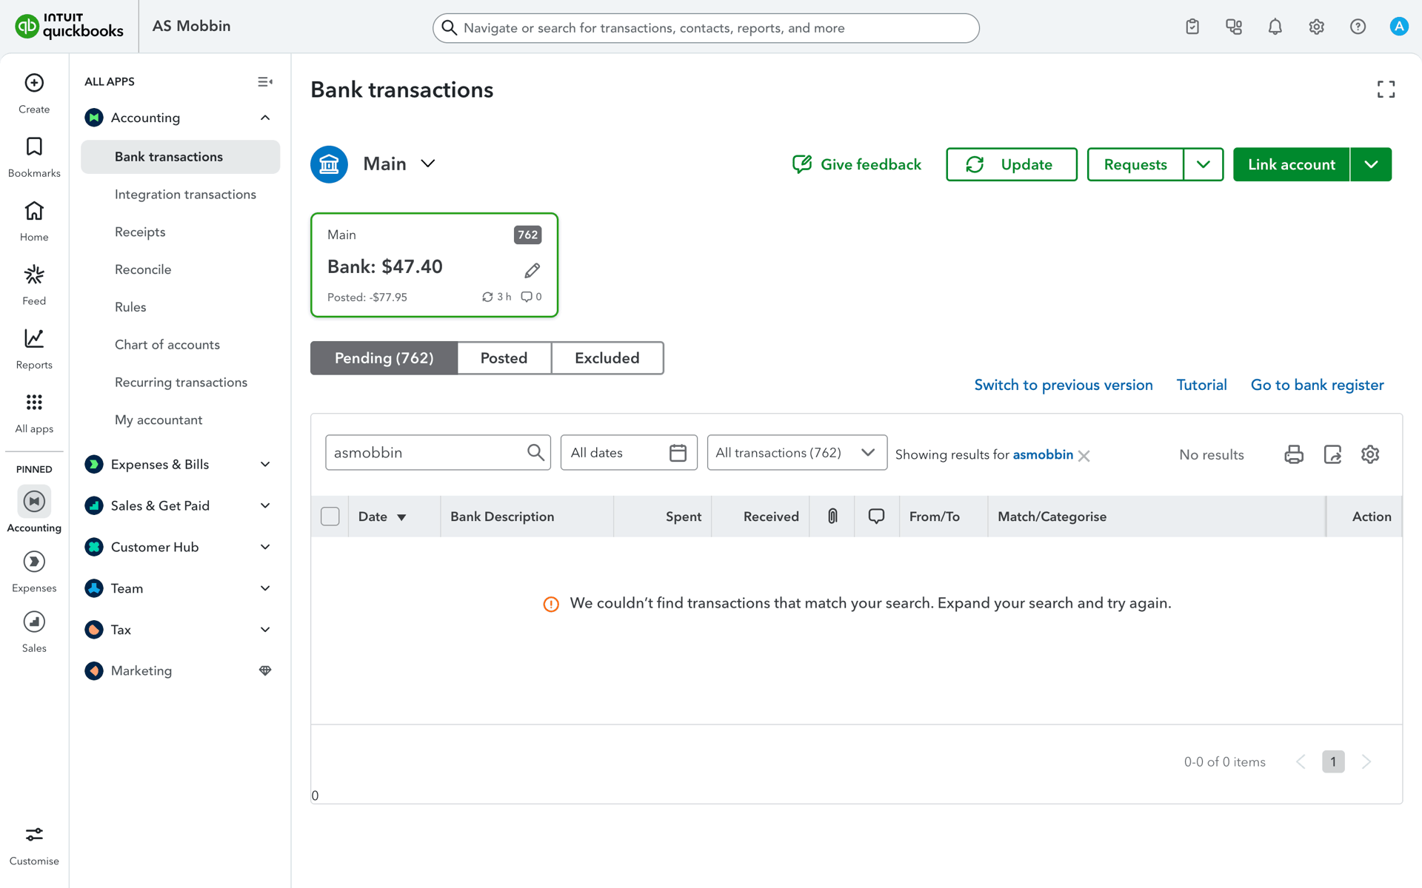
Task: Open the Create menu icon
Action: click(x=34, y=83)
